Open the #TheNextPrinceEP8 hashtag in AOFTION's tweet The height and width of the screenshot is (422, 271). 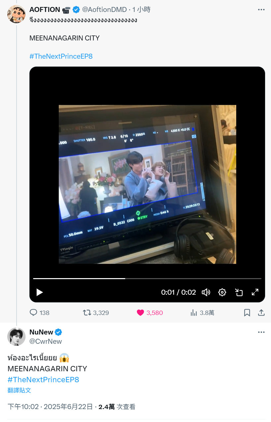[x=61, y=56]
